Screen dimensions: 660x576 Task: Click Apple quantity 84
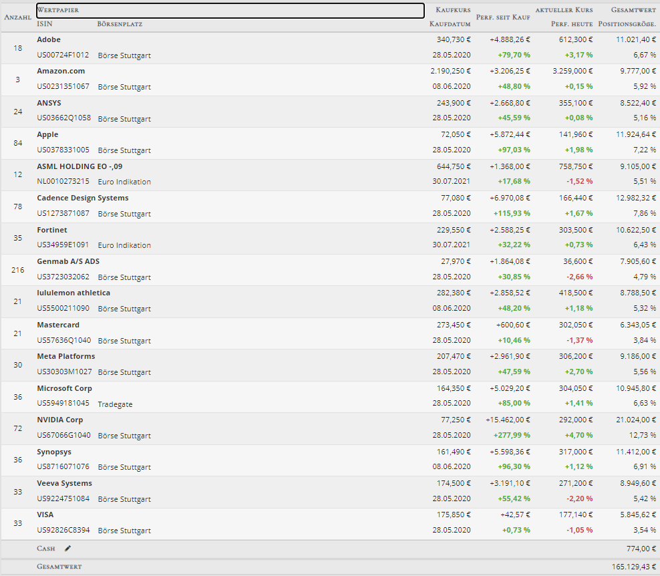tap(17, 143)
